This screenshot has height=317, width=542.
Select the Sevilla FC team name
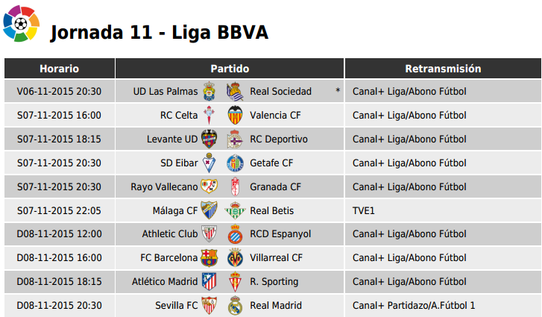pyautogui.click(x=176, y=306)
